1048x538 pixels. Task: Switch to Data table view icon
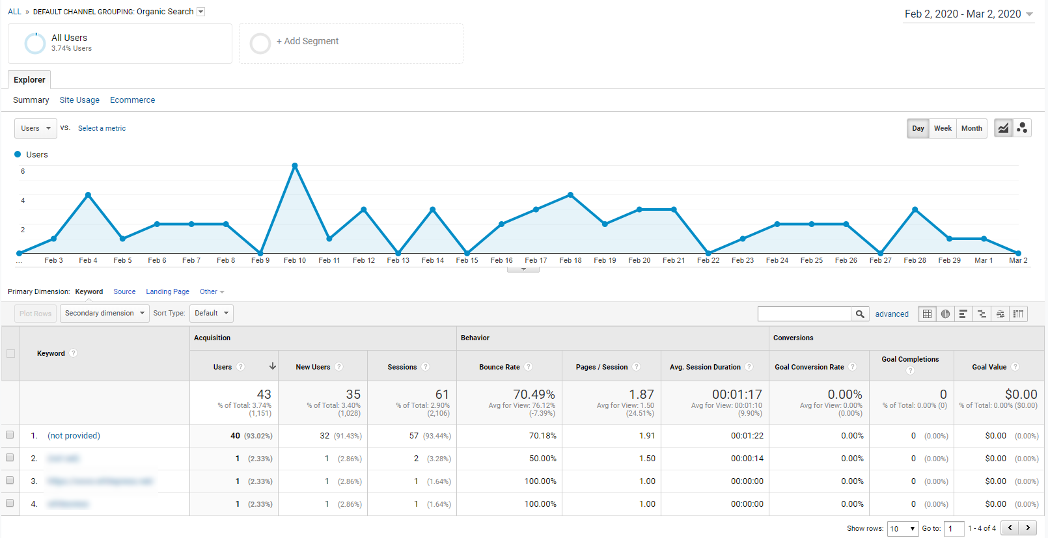pyautogui.click(x=927, y=314)
